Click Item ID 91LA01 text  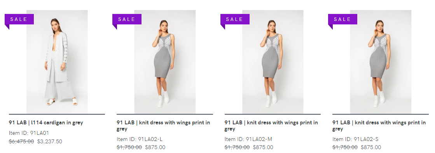tap(29, 133)
